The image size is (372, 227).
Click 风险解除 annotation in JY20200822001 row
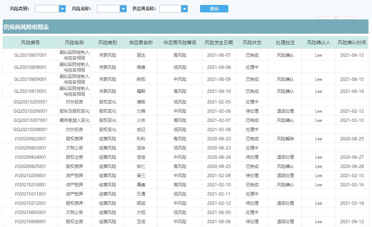[285, 139]
